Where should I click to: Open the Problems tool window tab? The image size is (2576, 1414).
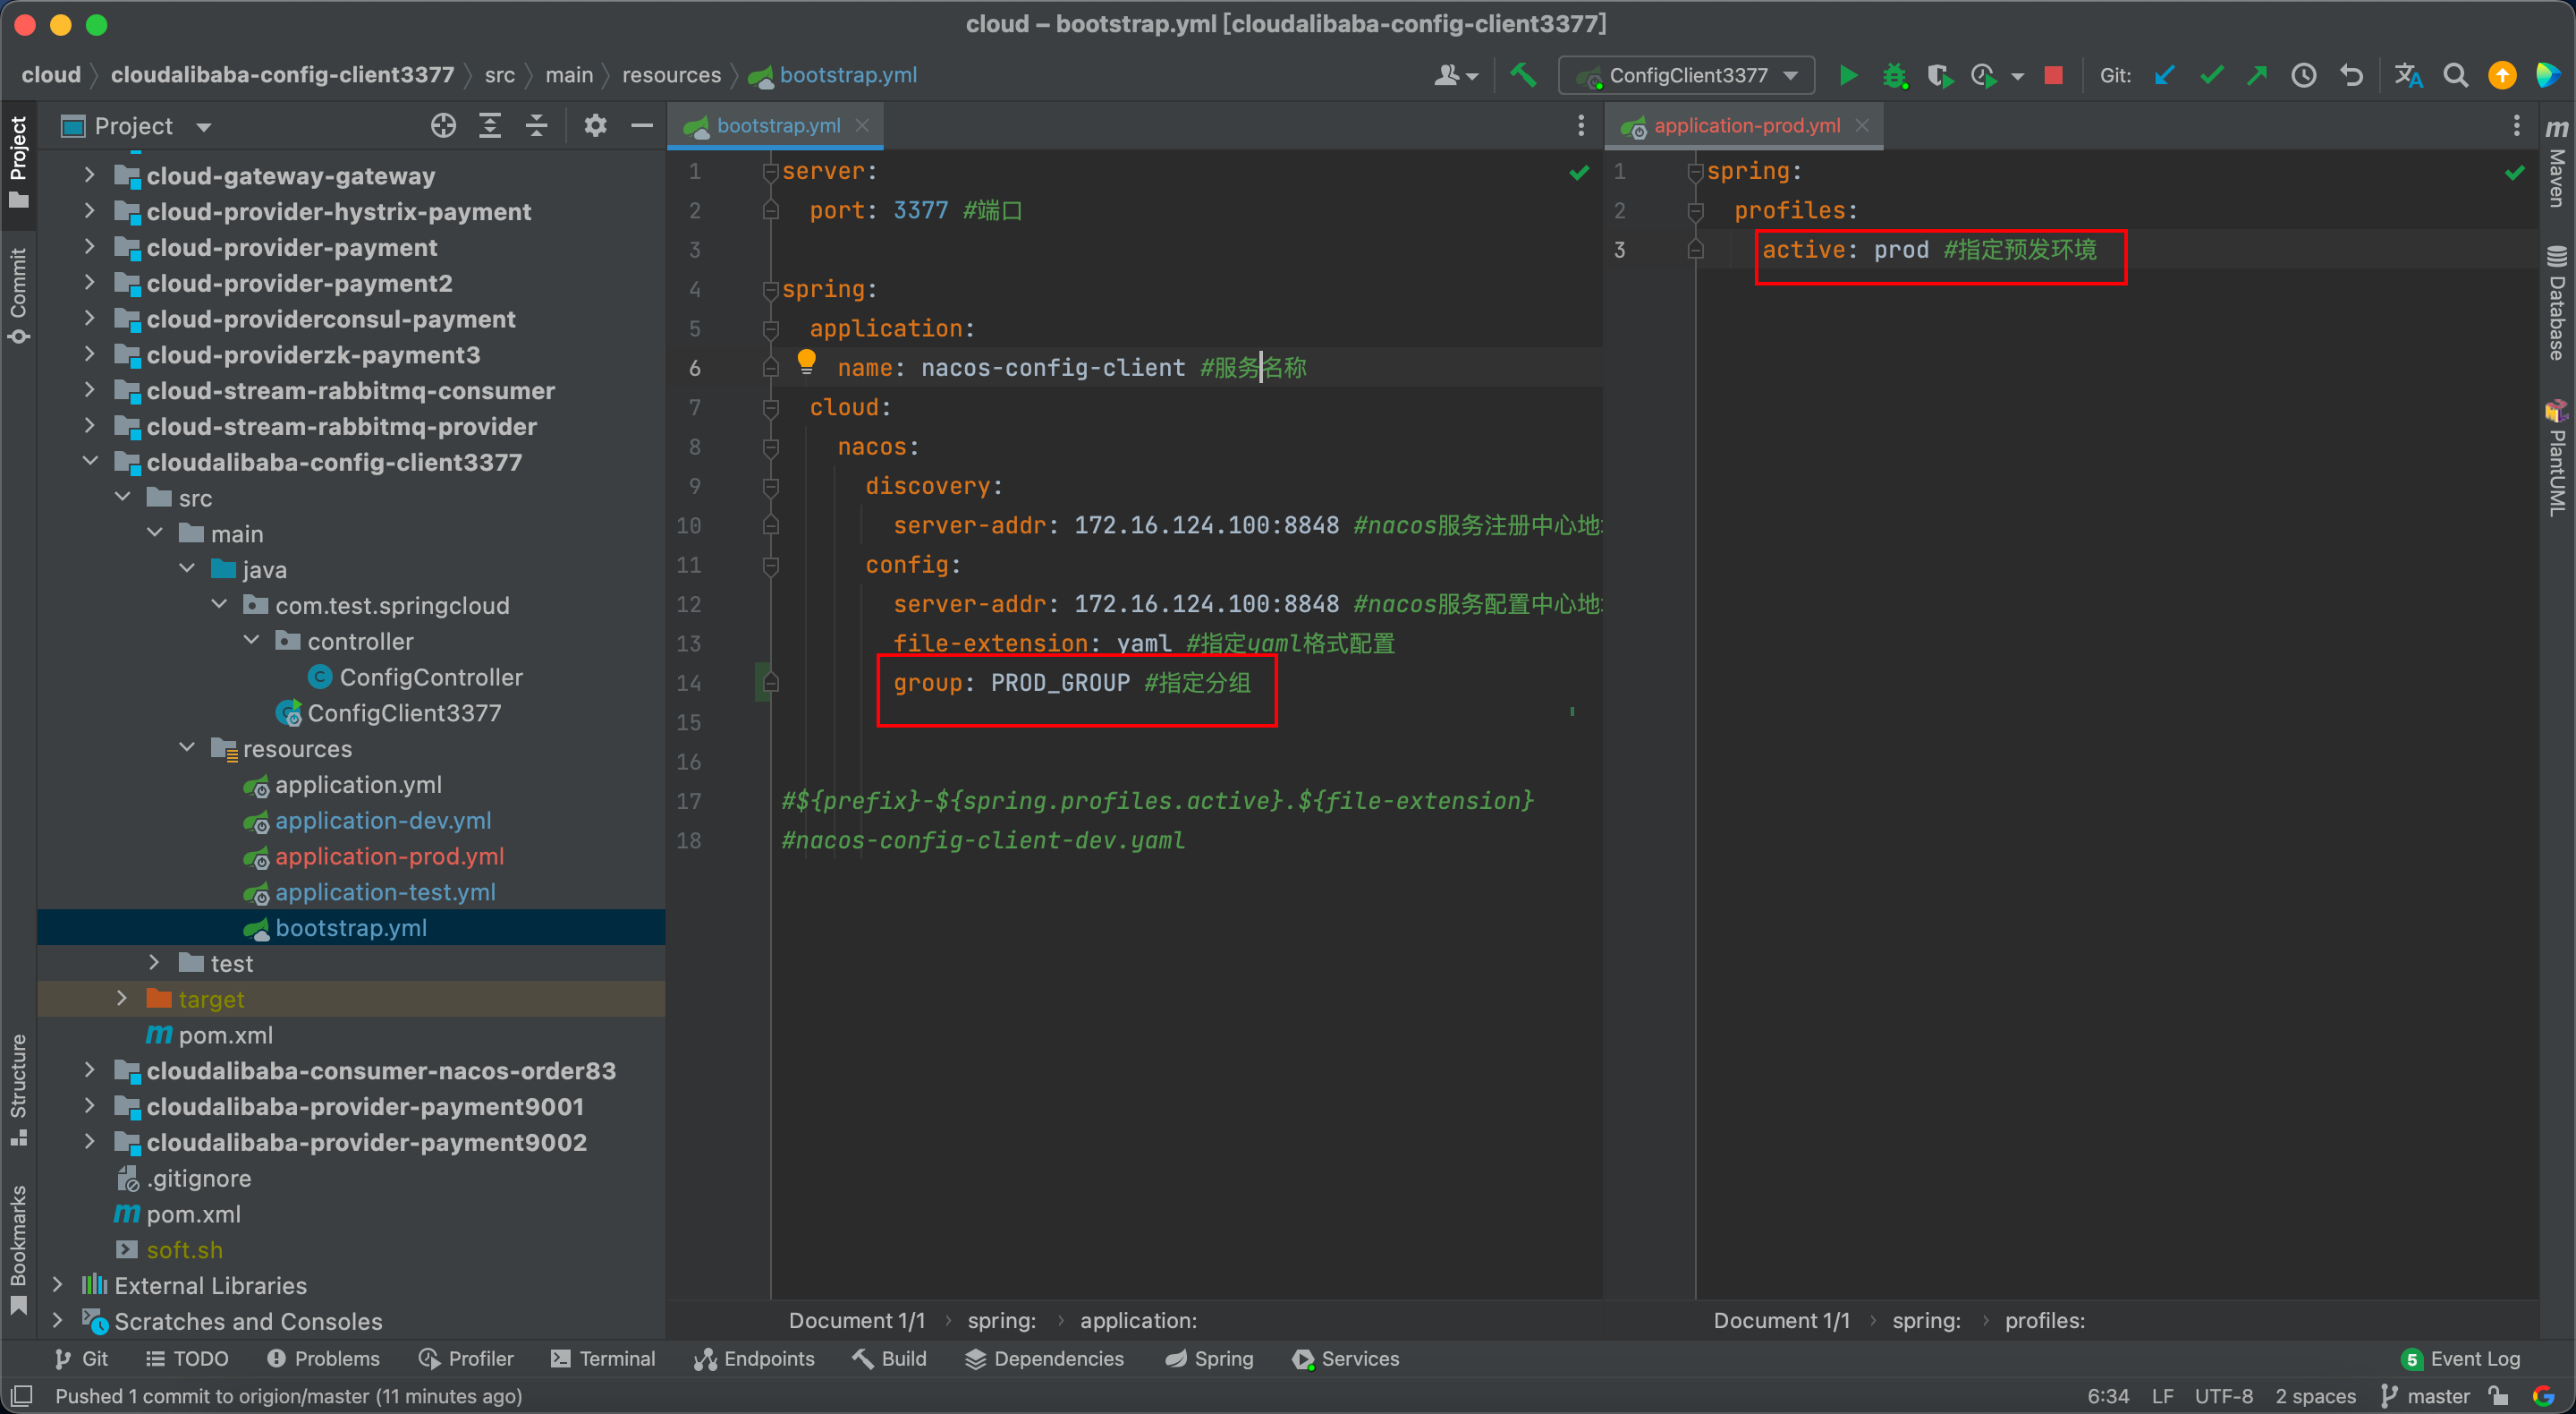tap(324, 1358)
